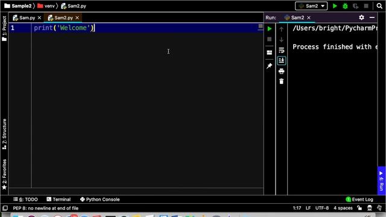Click the editor inspection indicator square
This screenshot has height=217, width=386.
tap(261, 26)
